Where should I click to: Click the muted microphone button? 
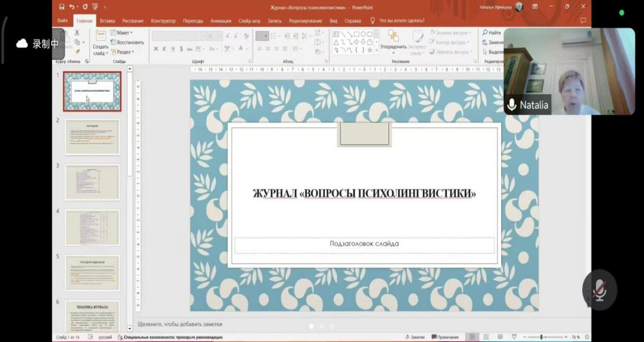tap(599, 290)
